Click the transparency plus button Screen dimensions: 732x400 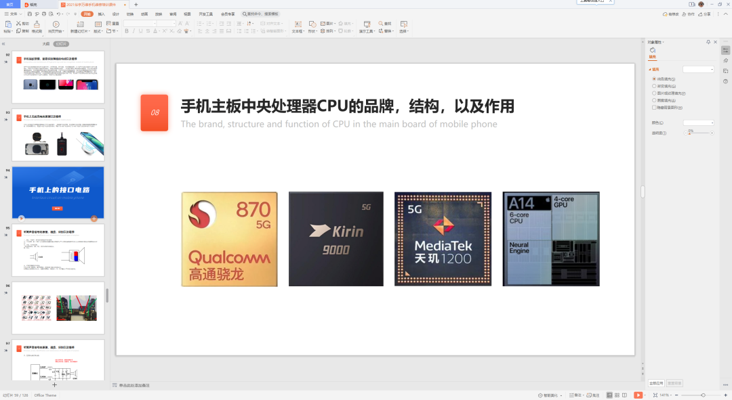[712, 133]
